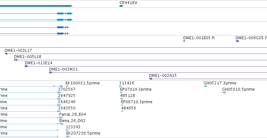Click the DME1-002A15 purple arrow glyph
The width and height of the screenshot is (267, 138).
coord(150,79)
